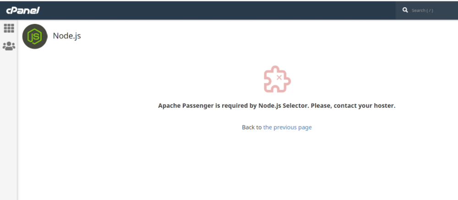Viewport: 458px width, 200px height.
Task: Click "is required by" in the error message
Action: tap(235, 106)
